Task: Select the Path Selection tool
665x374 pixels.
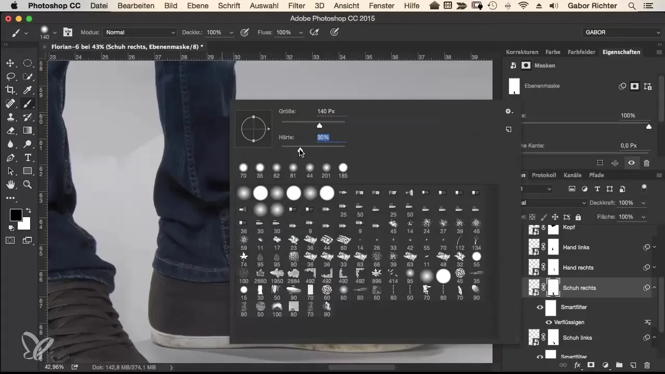Action: pyautogui.click(x=10, y=171)
